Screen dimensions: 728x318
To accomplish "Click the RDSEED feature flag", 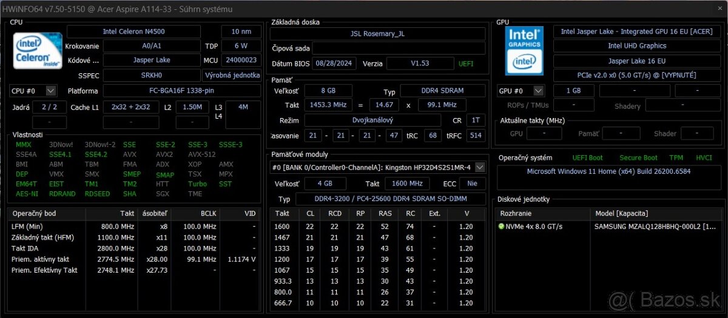I will [97, 194].
